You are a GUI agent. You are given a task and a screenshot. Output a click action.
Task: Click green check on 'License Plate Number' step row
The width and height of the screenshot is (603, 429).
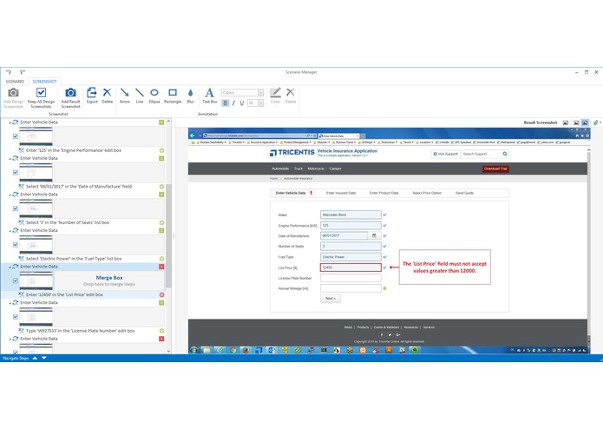pos(162,331)
